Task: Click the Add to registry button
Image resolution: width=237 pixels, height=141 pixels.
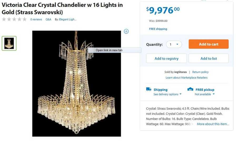Action: [x=166, y=59]
